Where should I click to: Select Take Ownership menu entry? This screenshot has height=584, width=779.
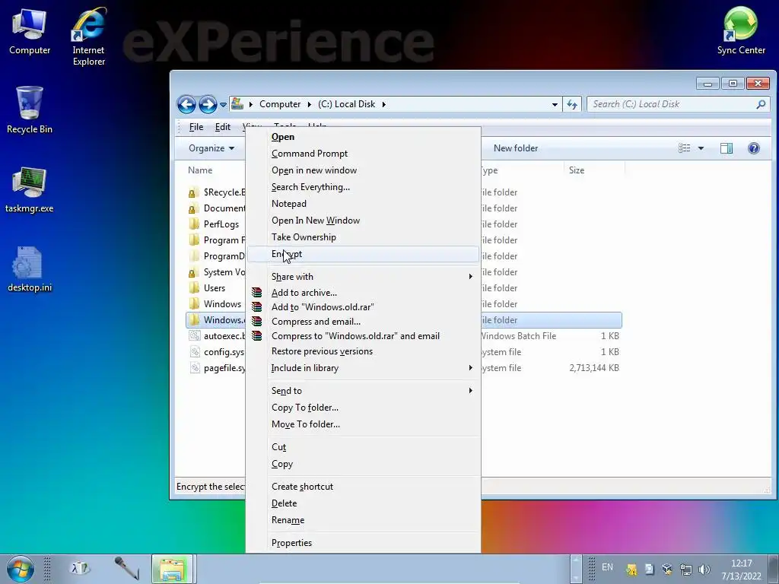(363, 237)
